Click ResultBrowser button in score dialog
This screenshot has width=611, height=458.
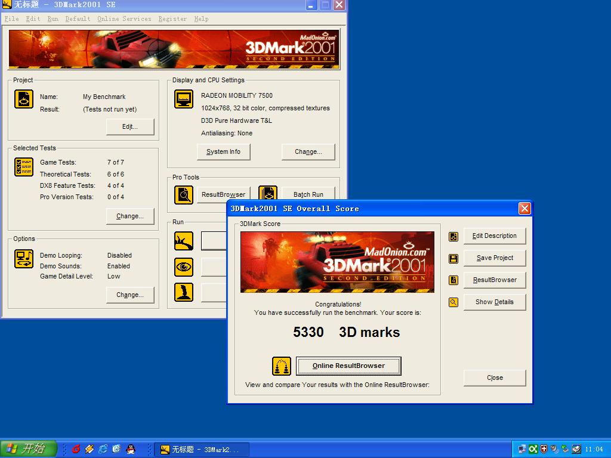495,280
